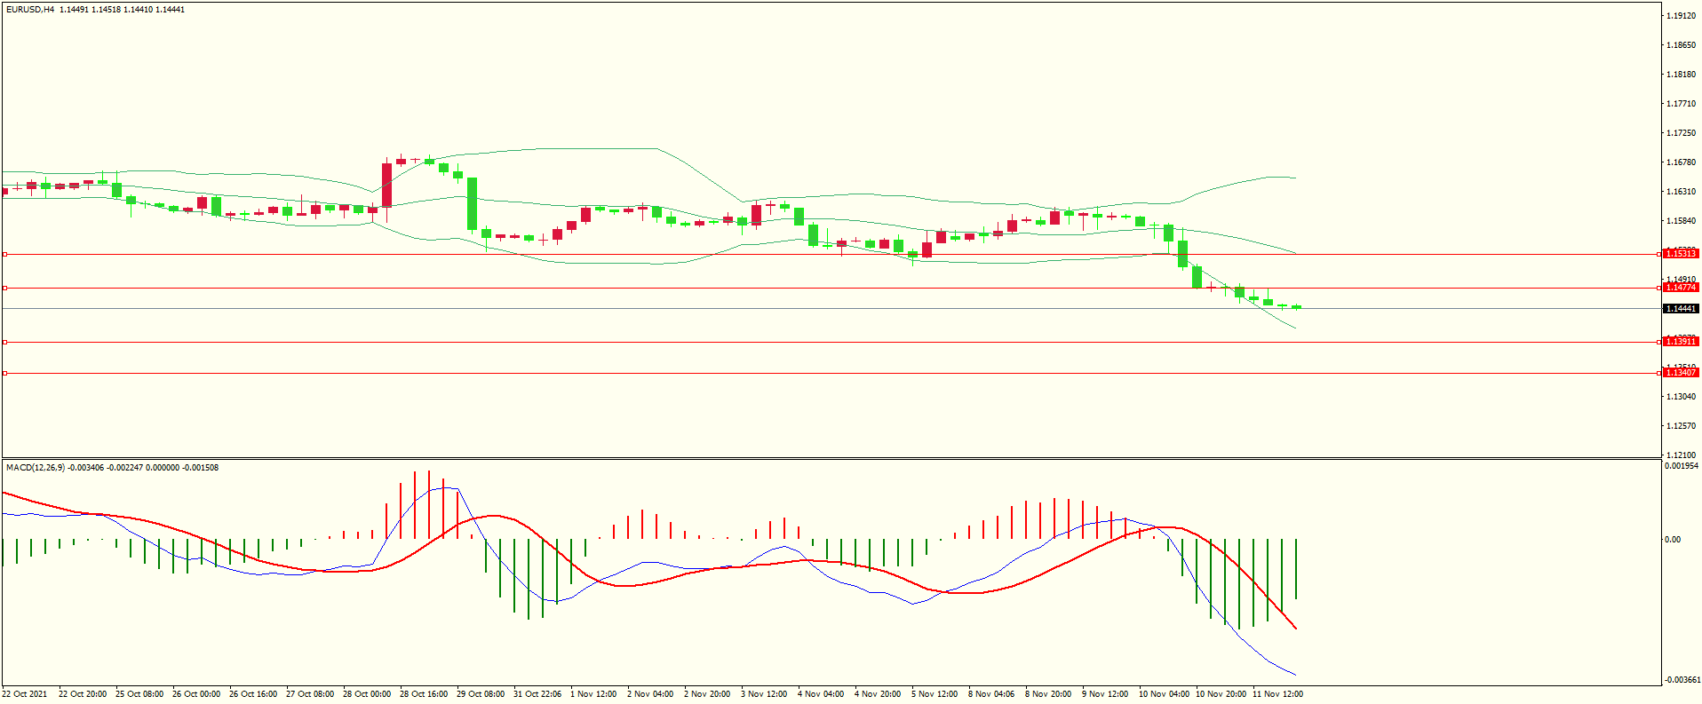Click the 11 Nov 12:00 time axis label

(1277, 694)
